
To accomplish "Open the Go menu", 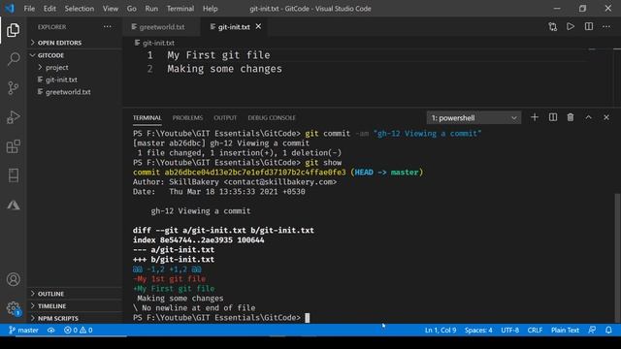I will 132,9.
